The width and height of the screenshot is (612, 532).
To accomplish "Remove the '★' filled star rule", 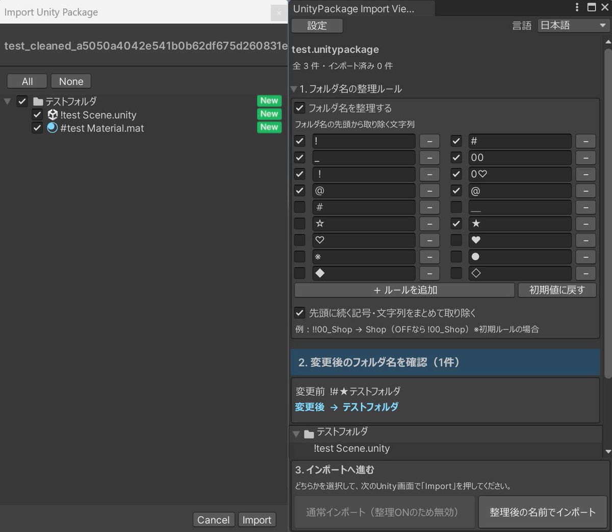I will 585,224.
